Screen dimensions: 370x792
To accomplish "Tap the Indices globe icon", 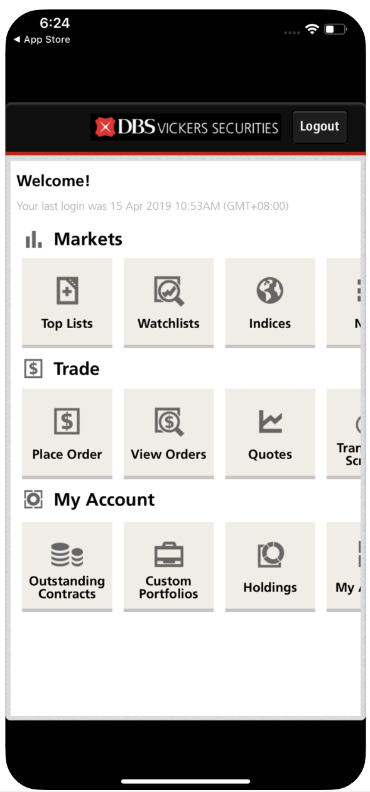I will [x=270, y=291].
